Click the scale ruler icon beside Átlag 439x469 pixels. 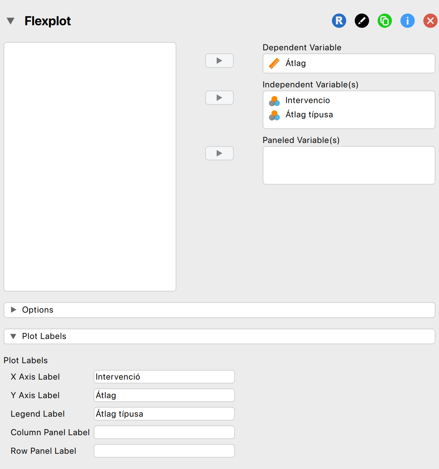tap(274, 63)
